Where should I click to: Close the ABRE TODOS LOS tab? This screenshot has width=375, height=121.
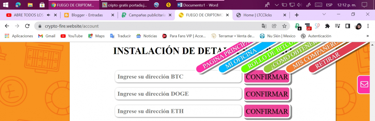(55, 15)
